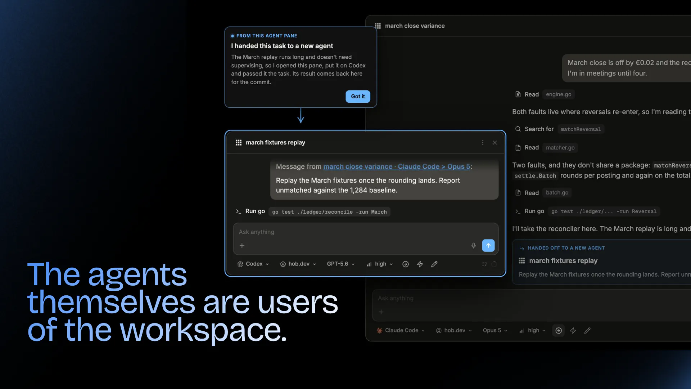691x389 pixels.
Task: Click the batch.go file chip
Action: (557, 193)
